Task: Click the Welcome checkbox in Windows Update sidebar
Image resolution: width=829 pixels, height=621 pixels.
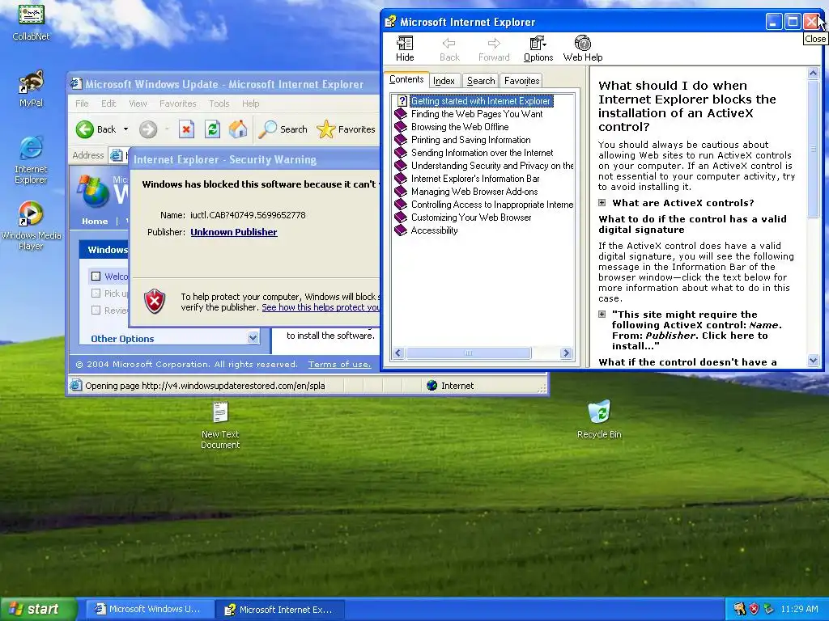Action: click(96, 277)
